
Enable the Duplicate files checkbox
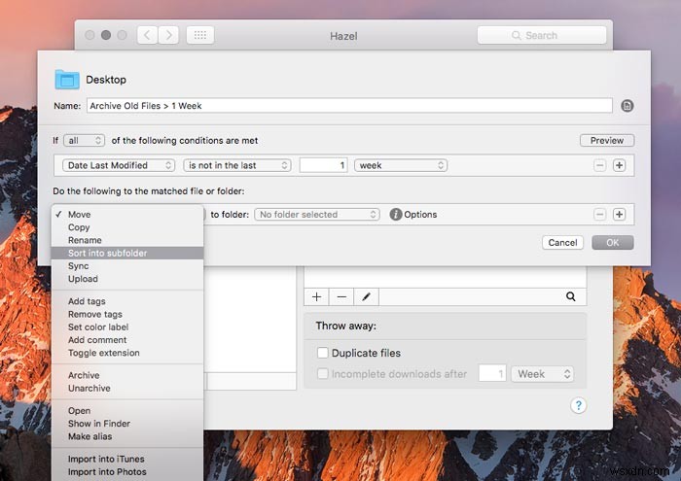322,353
